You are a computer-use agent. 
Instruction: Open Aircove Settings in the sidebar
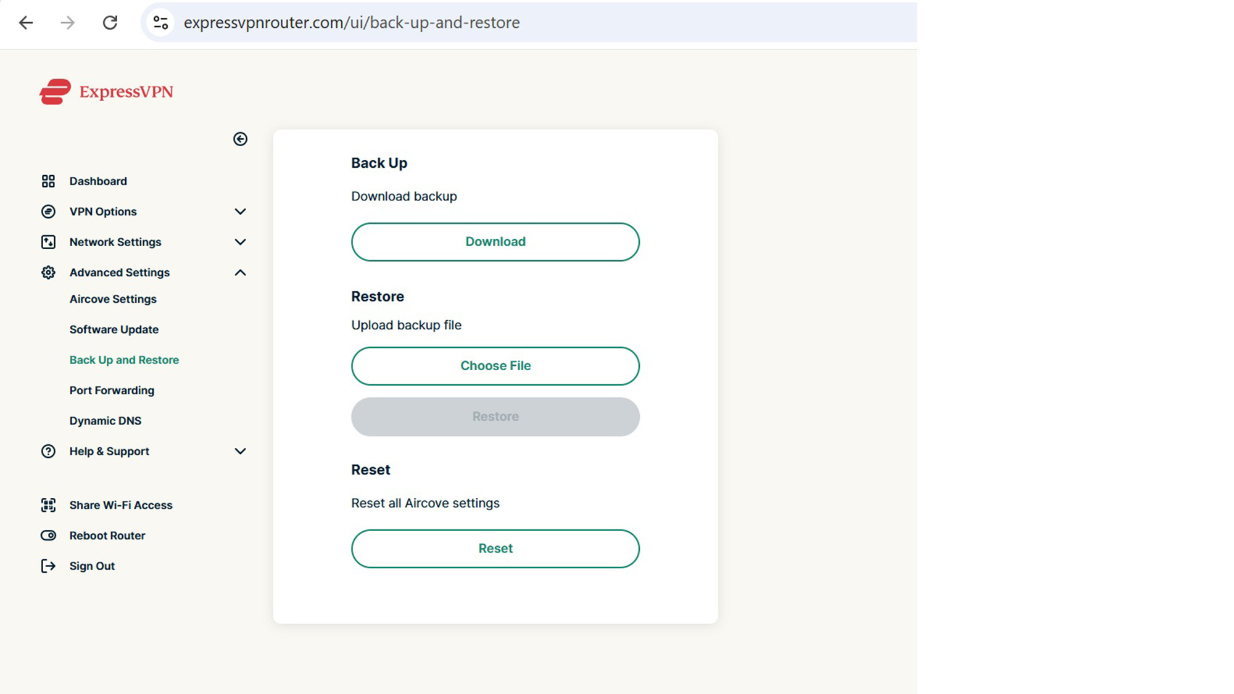(x=113, y=299)
